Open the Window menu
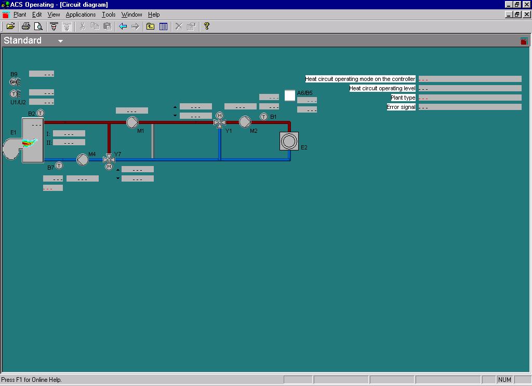Screen dimensions: 532x386 pyautogui.click(x=131, y=15)
